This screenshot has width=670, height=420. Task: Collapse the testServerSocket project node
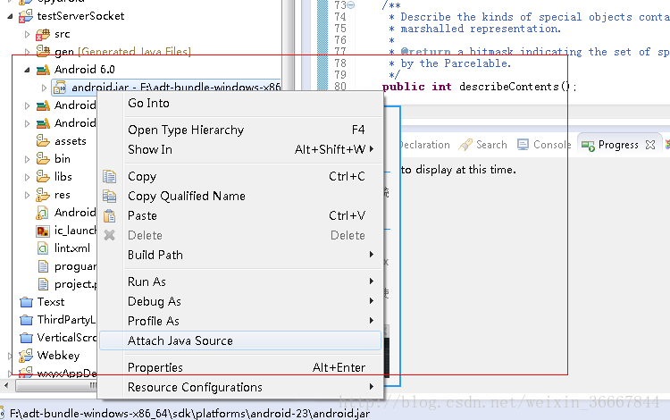coord(10,16)
